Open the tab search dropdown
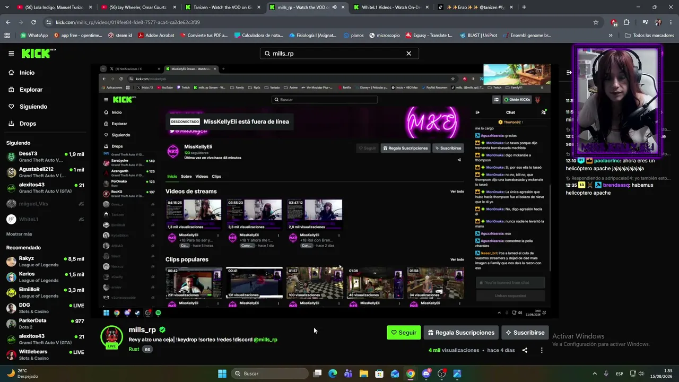This screenshot has height=382, width=679. click(6, 7)
